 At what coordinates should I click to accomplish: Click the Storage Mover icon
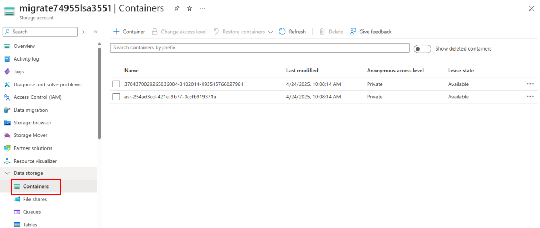(x=7, y=135)
